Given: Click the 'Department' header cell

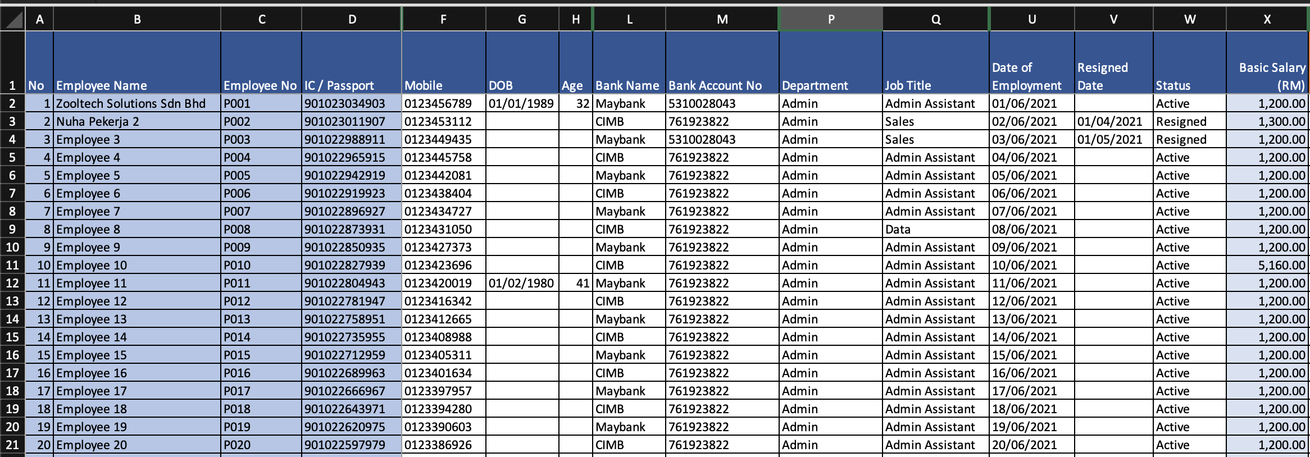Looking at the screenshot, I should coord(831,62).
